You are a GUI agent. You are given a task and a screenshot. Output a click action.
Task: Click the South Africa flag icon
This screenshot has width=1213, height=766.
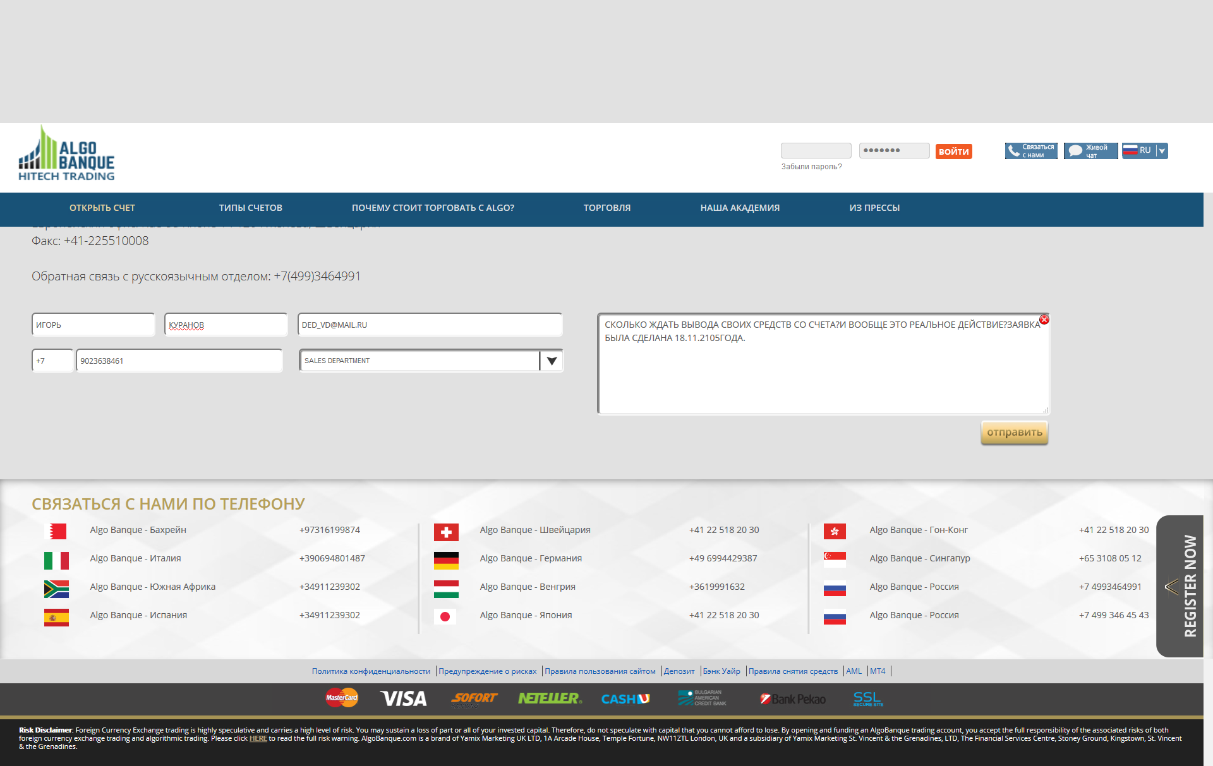56,589
